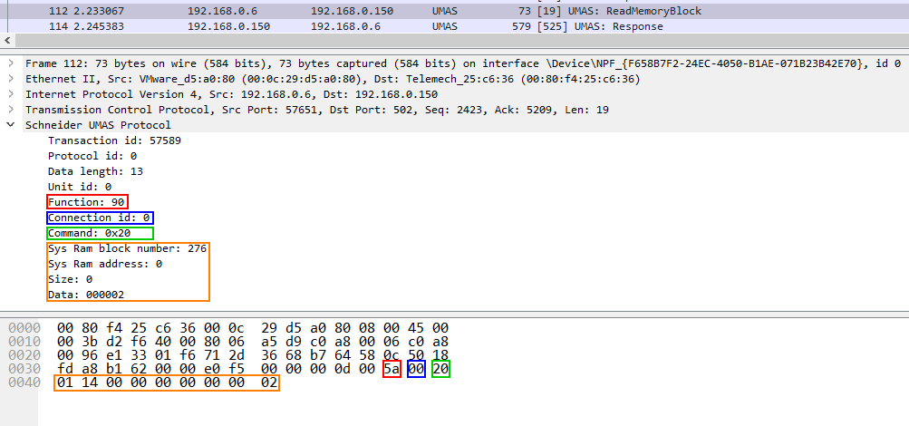Select the Sys Ram block number field
Viewport: 909px width, 426px height.
pyautogui.click(x=127, y=248)
